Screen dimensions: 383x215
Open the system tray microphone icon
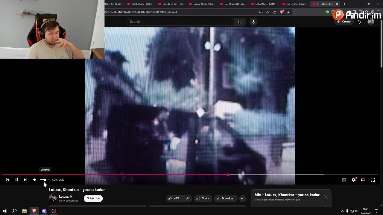point(347,211)
